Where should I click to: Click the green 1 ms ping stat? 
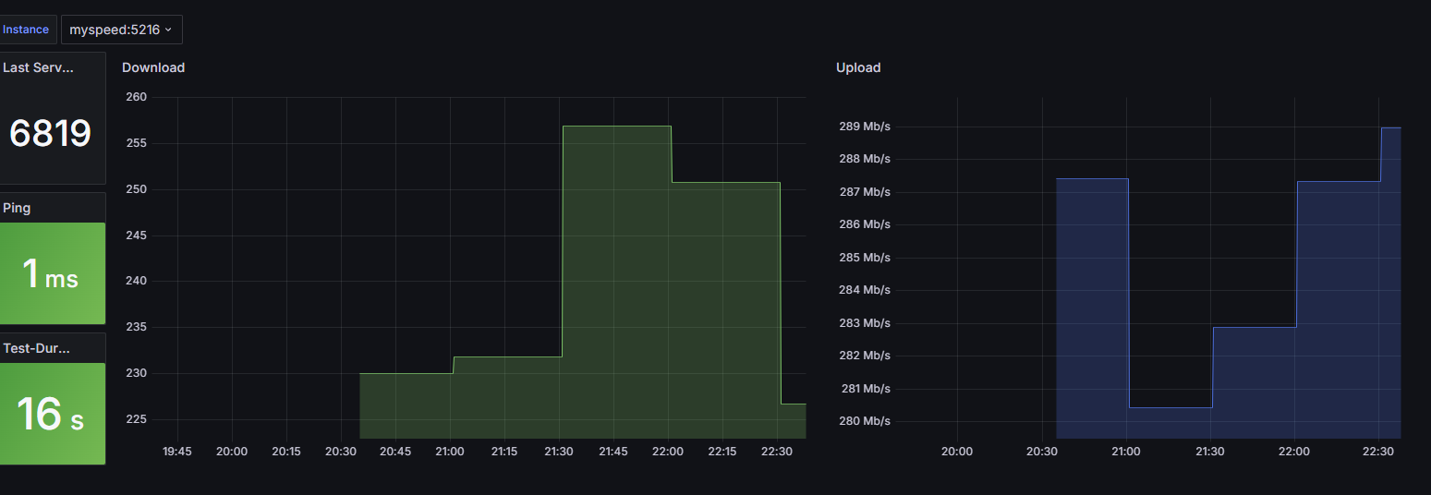coord(51,274)
